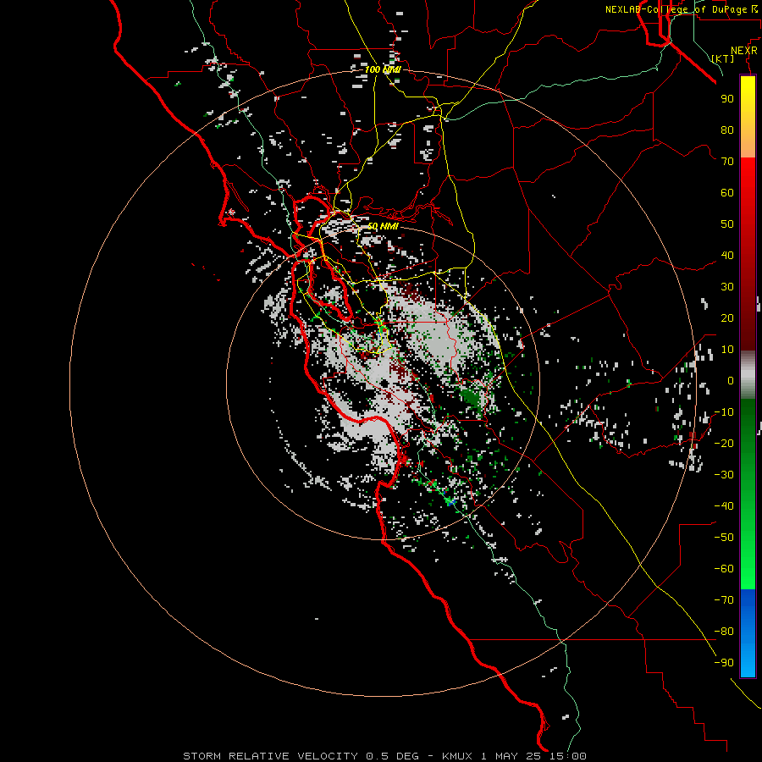Viewport: 762px width, 762px height.
Task: Click the KMUX station identifier in caption
Action: point(459,756)
